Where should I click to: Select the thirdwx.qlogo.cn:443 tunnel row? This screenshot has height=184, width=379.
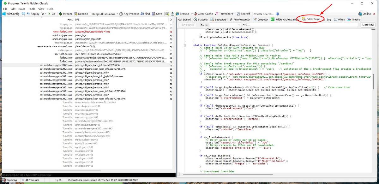pyautogui.click(x=87, y=139)
